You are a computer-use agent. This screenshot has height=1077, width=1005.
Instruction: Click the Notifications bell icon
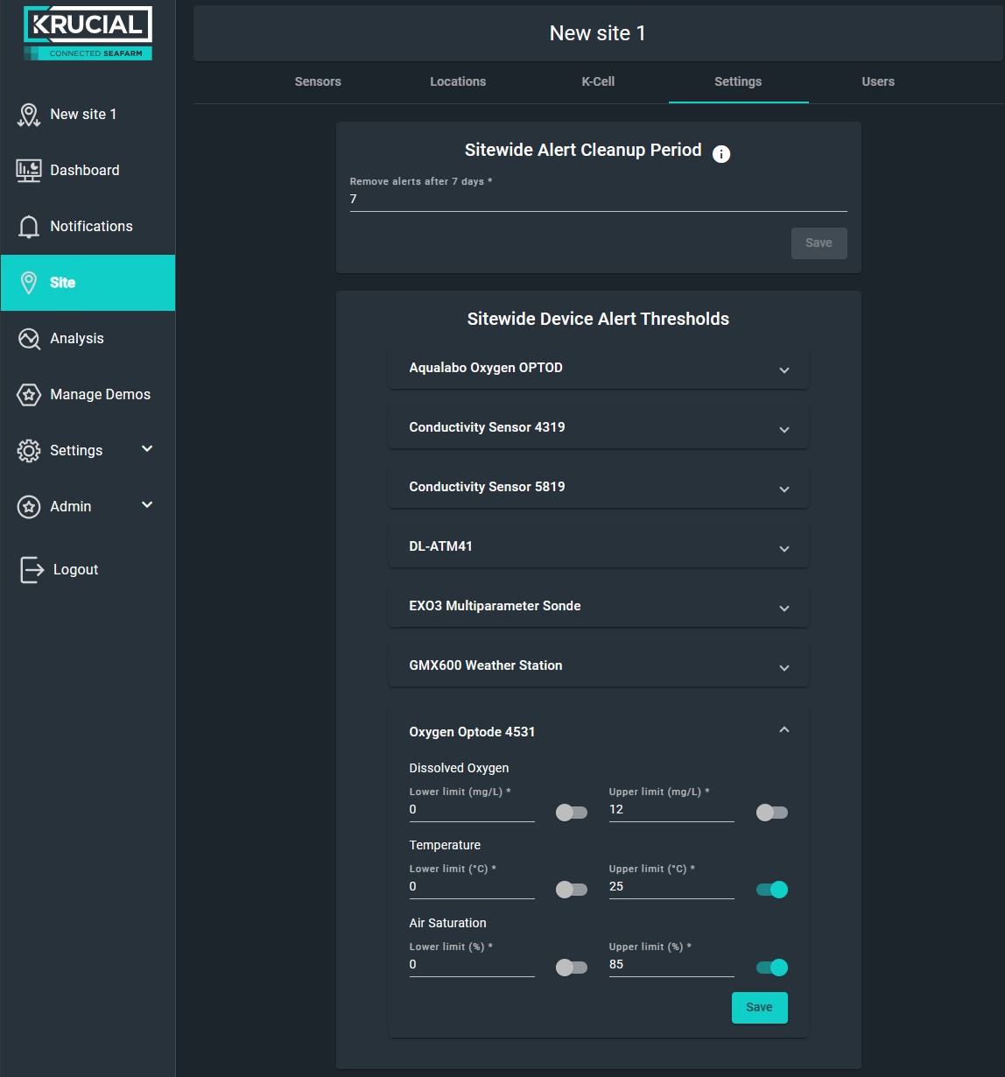point(29,227)
